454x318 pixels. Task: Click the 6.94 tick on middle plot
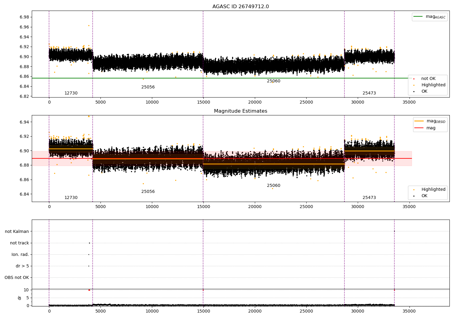pos(25,122)
